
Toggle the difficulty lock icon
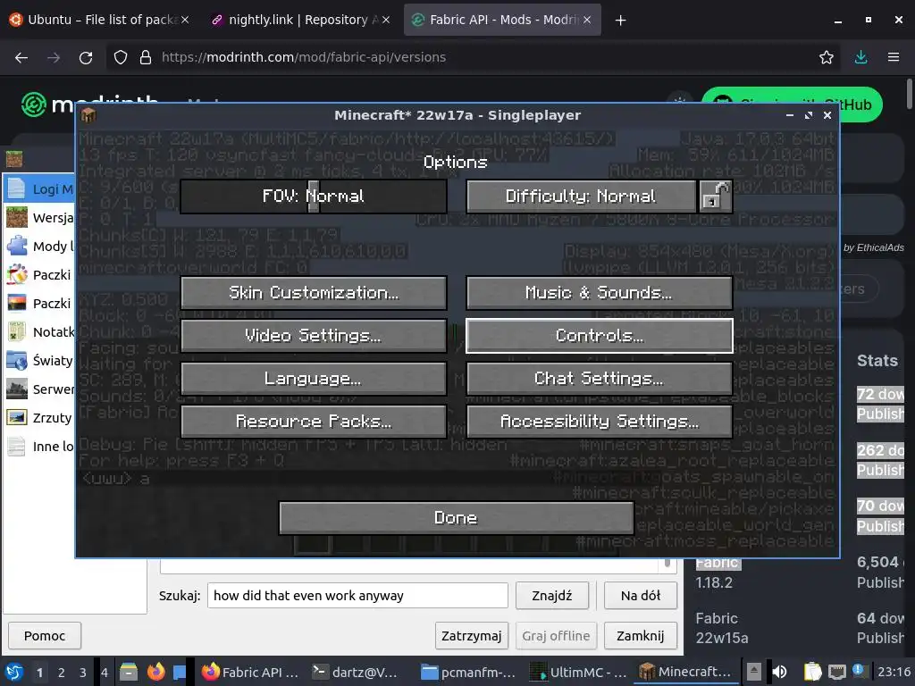tap(716, 196)
